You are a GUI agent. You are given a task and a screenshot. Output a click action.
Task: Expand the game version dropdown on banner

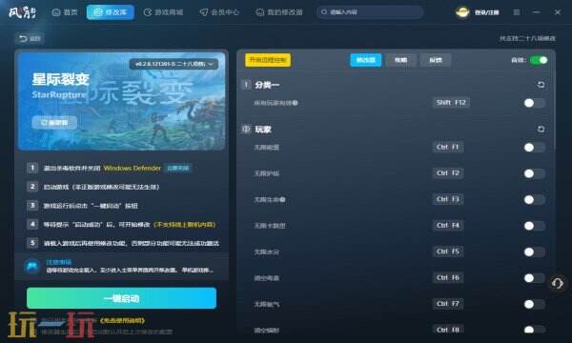pos(174,64)
